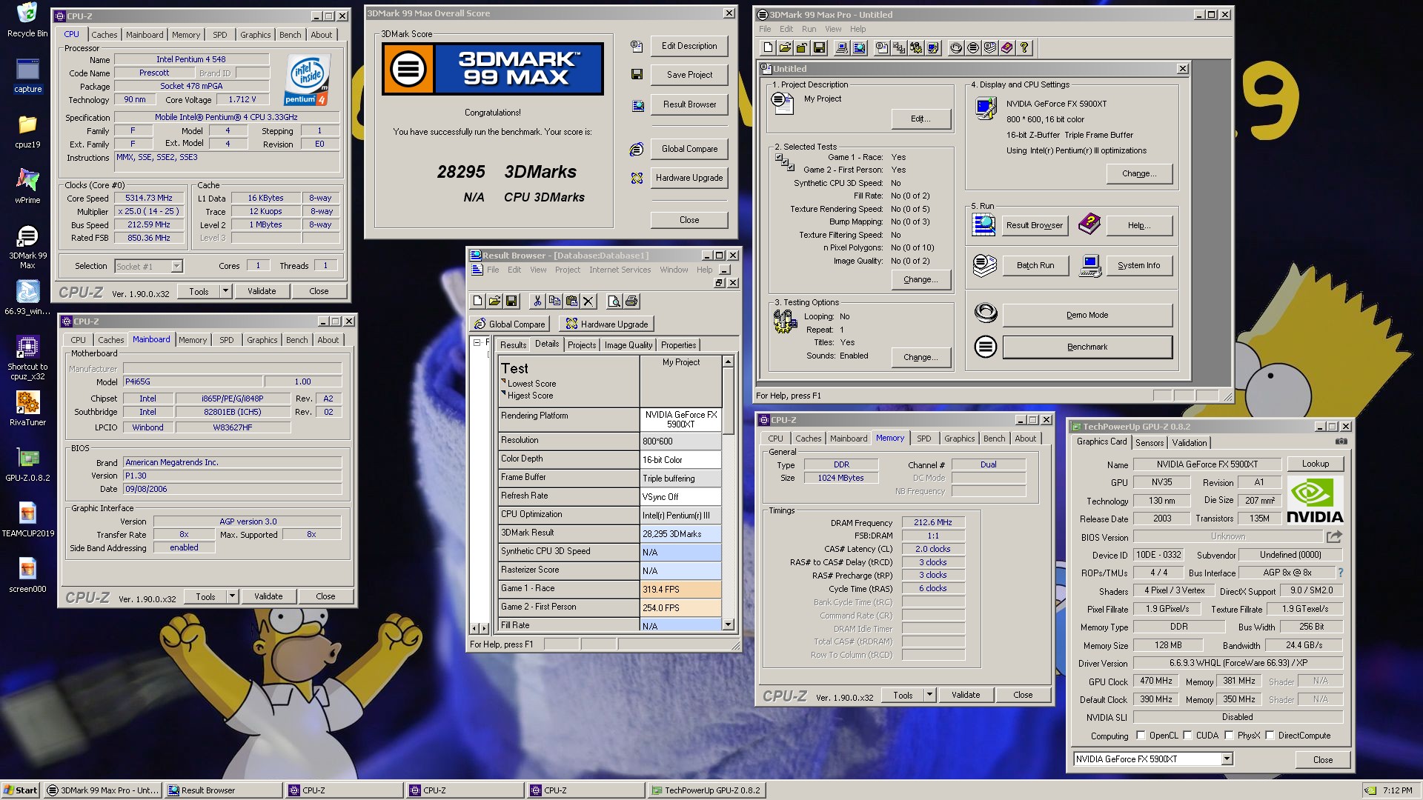Image resolution: width=1423 pixels, height=800 pixels.
Task: Click Demo Mode ring icon in 3DMark toolbar
Action: coord(956,48)
